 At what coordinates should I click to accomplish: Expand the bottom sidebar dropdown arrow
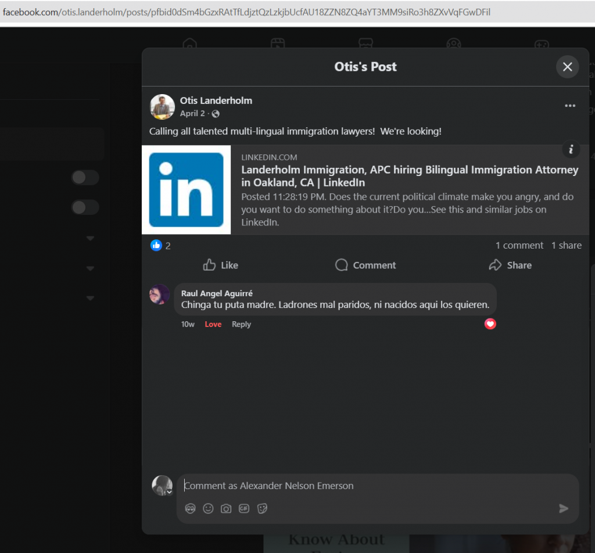(x=90, y=299)
